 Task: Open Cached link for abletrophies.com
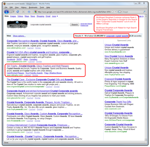pos(30,48)
